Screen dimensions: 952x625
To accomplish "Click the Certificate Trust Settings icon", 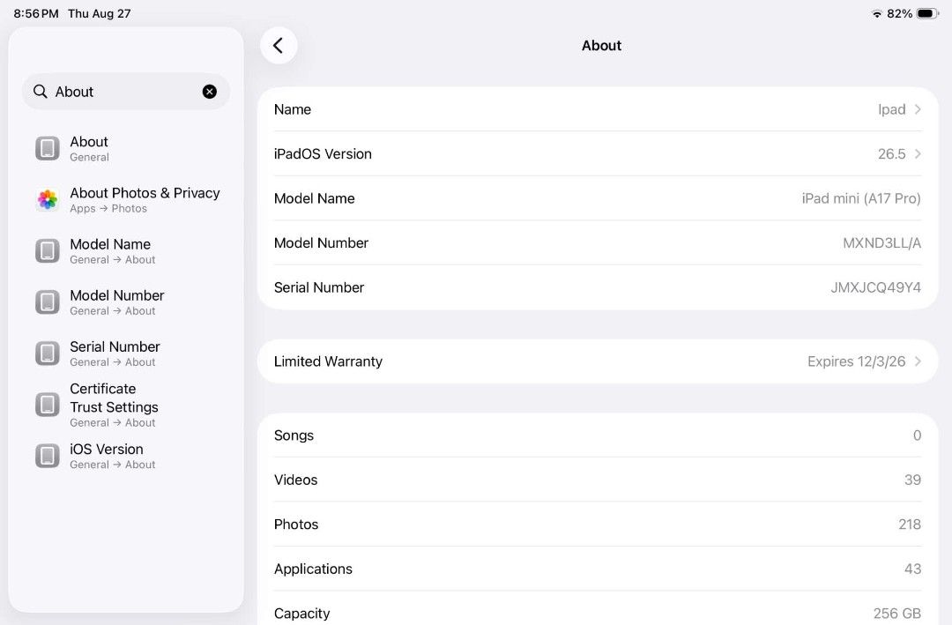I will (x=48, y=405).
